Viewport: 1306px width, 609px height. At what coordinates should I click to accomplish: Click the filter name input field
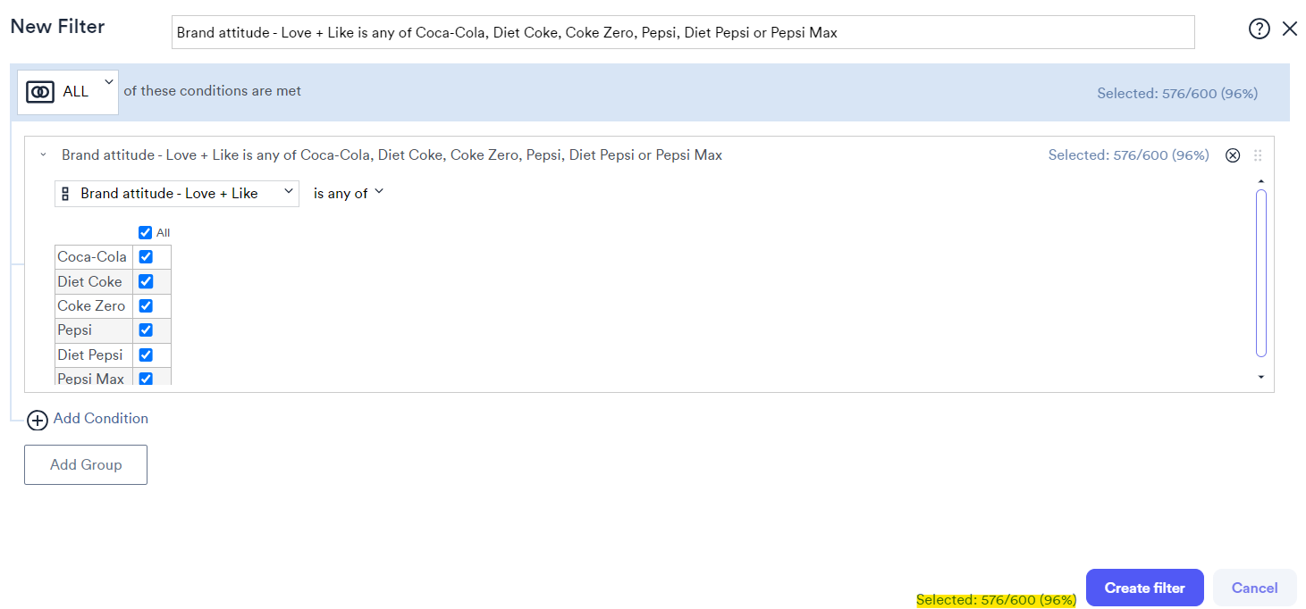pyautogui.click(x=683, y=32)
